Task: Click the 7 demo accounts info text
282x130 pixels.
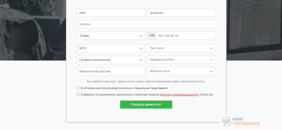Action: click(x=146, y=82)
